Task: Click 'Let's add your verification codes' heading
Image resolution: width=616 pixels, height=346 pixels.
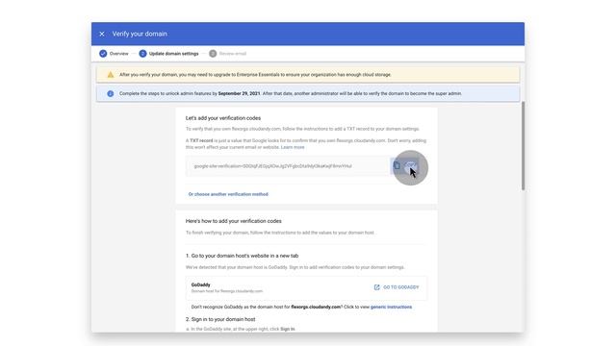Action: (x=223, y=118)
